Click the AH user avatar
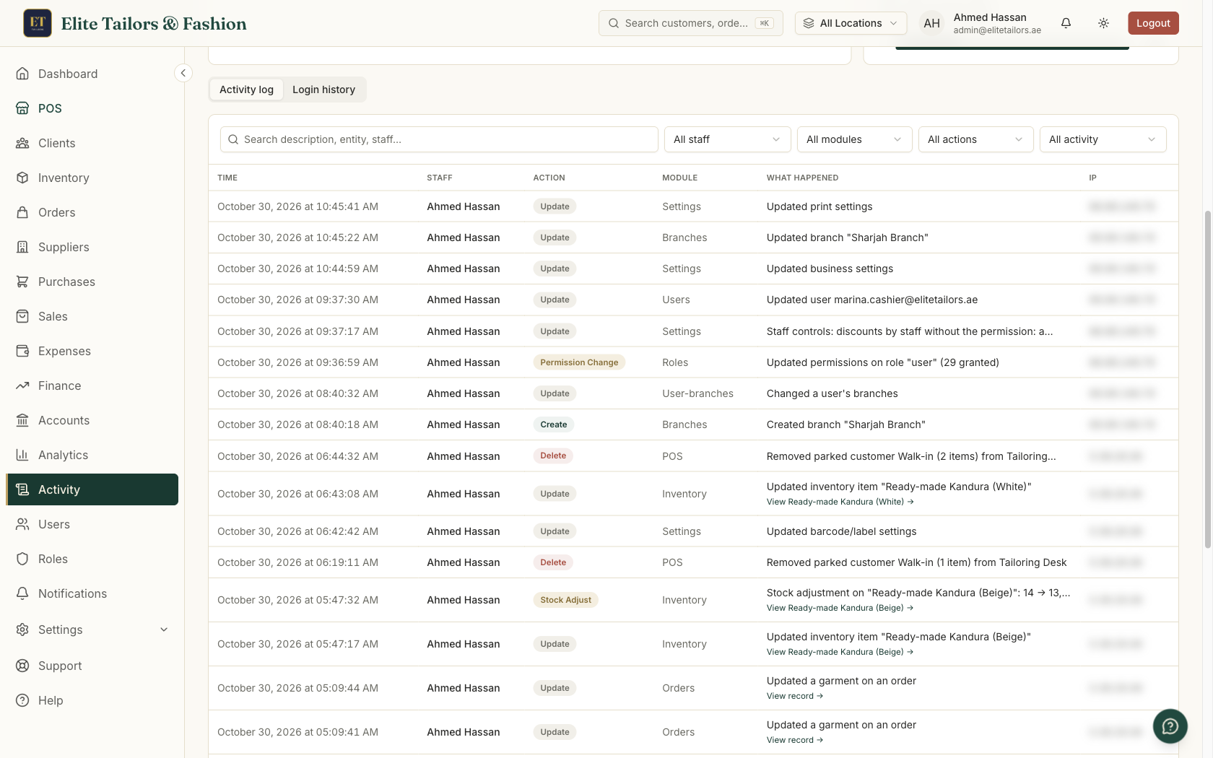The width and height of the screenshot is (1213, 758). tap(931, 23)
